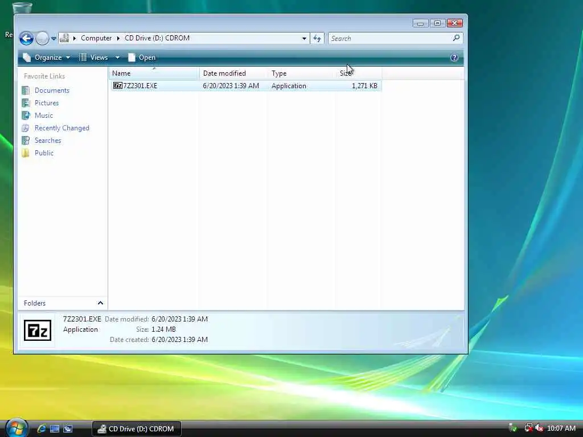
Task: Click the muted volume tray icon
Action: coord(539,428)
